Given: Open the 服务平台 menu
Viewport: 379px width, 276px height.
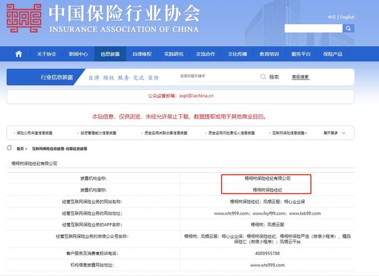Looking at the screenshot, I should (301, 54).
